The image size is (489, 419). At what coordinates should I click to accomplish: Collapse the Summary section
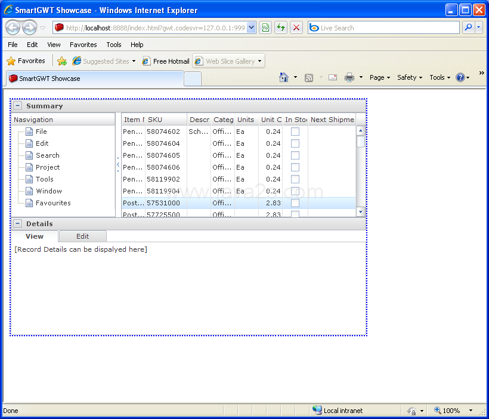pyautogui.click(x=18, y=106)
